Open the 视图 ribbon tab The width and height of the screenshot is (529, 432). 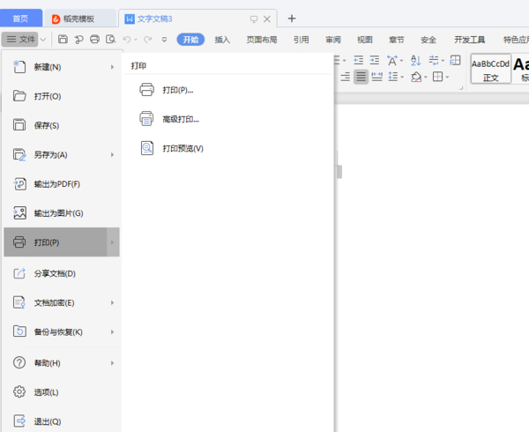click(x=365, y=40)
